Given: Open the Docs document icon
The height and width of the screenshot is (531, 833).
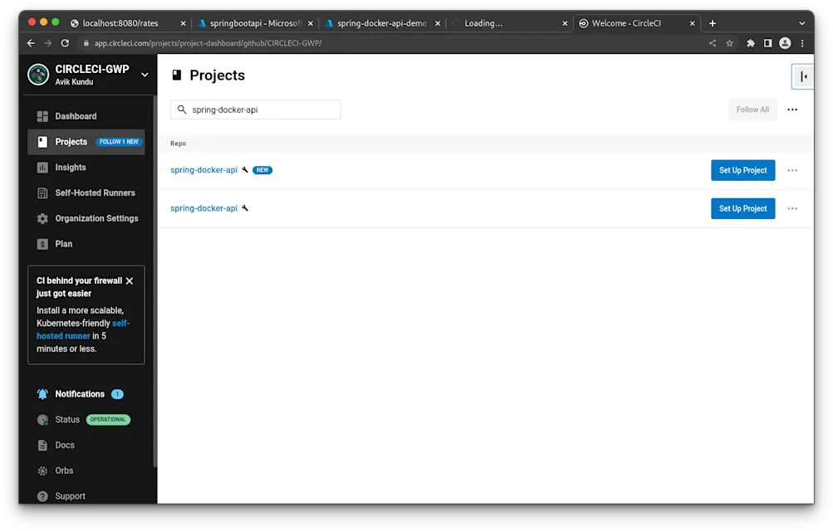Looking at the screenshot, I should 42,445.
